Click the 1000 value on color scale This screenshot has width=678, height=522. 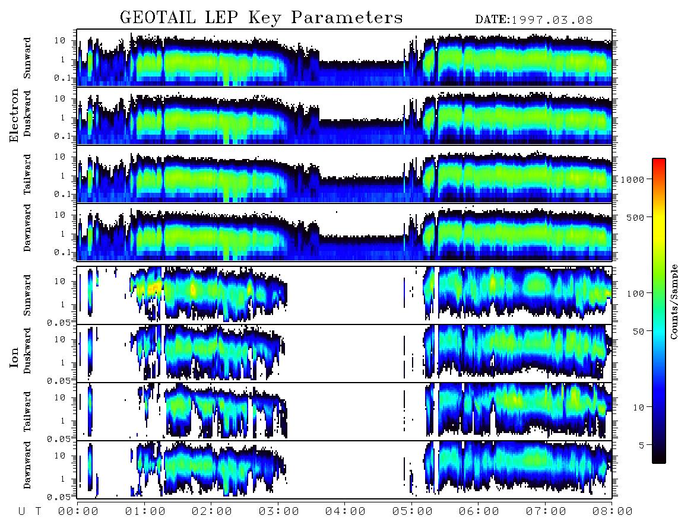[632, 179]
